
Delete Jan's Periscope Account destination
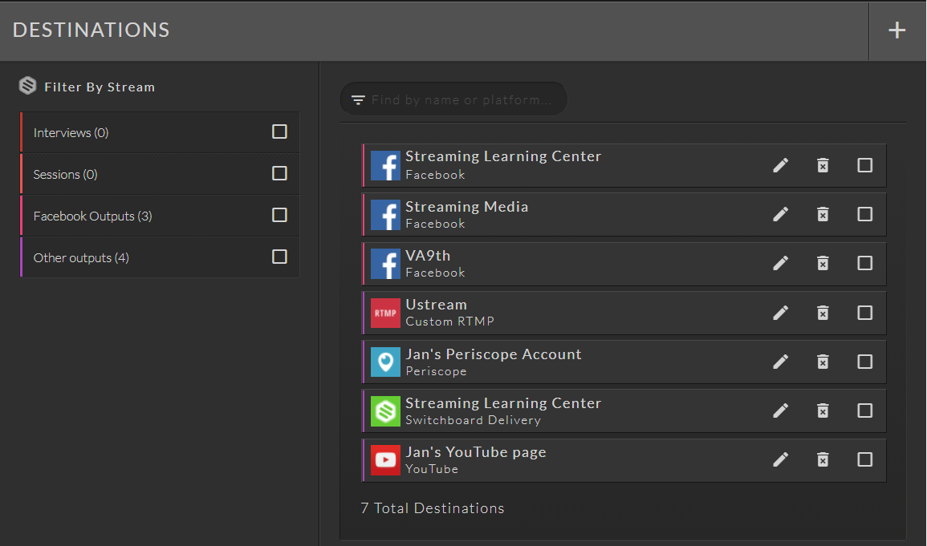pos(823,362)
